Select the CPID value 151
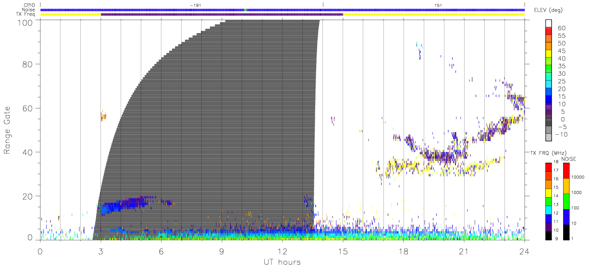The height and width of the screenshot is (272, 590). click(x=438, y=5)
